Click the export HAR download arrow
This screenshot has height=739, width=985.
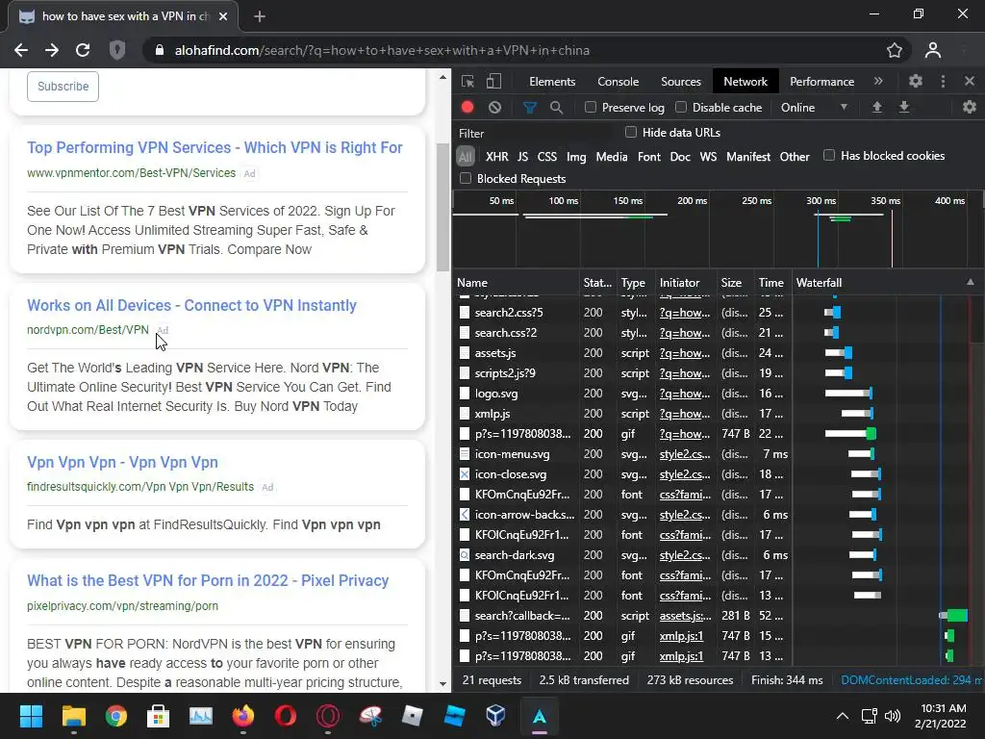coord(904,108)
